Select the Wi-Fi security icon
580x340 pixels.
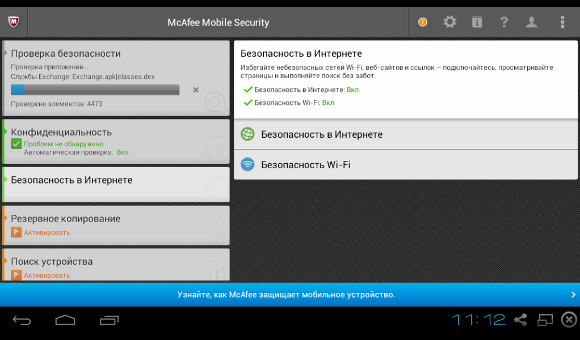tap(247, 164)
